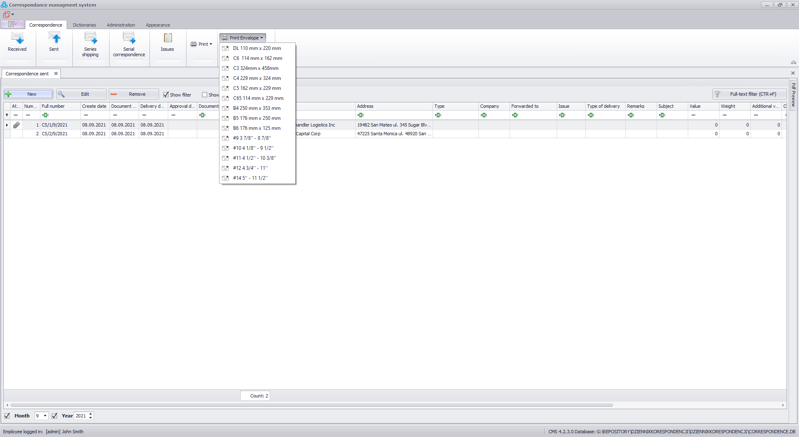The width and height of the screenshot is (799, 437).
Task: Launch Serial correspondence tool
Action: point(129,39)
